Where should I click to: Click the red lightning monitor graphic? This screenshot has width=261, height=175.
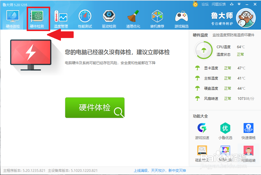(31, 55)
